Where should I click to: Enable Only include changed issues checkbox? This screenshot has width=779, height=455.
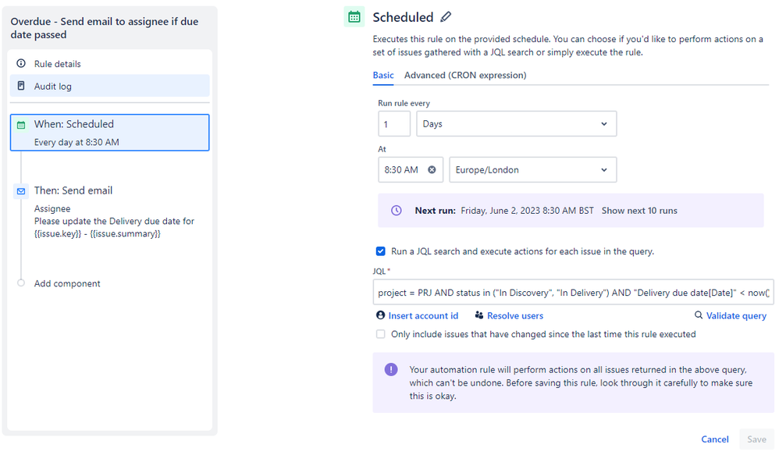381,334
